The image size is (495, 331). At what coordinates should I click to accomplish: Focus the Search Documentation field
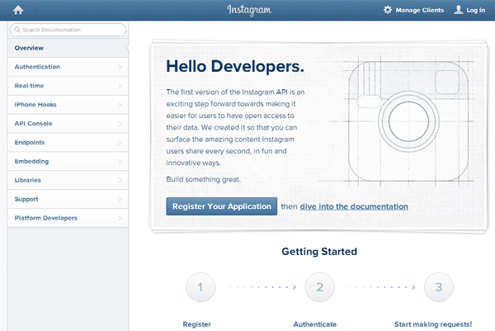[x=68, y=30]
